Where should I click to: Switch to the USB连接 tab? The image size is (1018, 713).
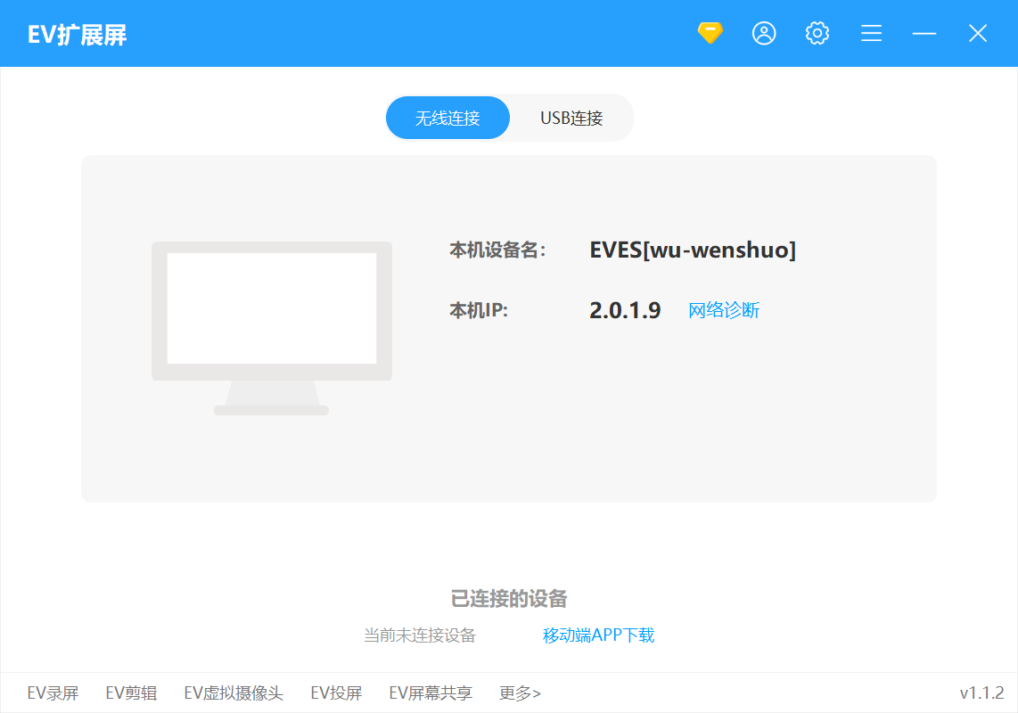(x=570, y=117)
